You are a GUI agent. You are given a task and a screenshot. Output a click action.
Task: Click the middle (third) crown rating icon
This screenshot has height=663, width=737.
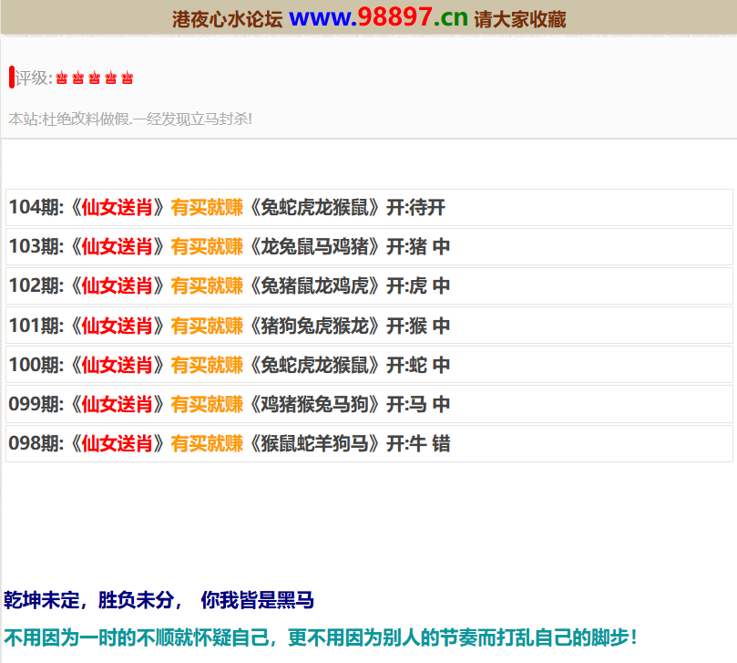click(95, 78)
